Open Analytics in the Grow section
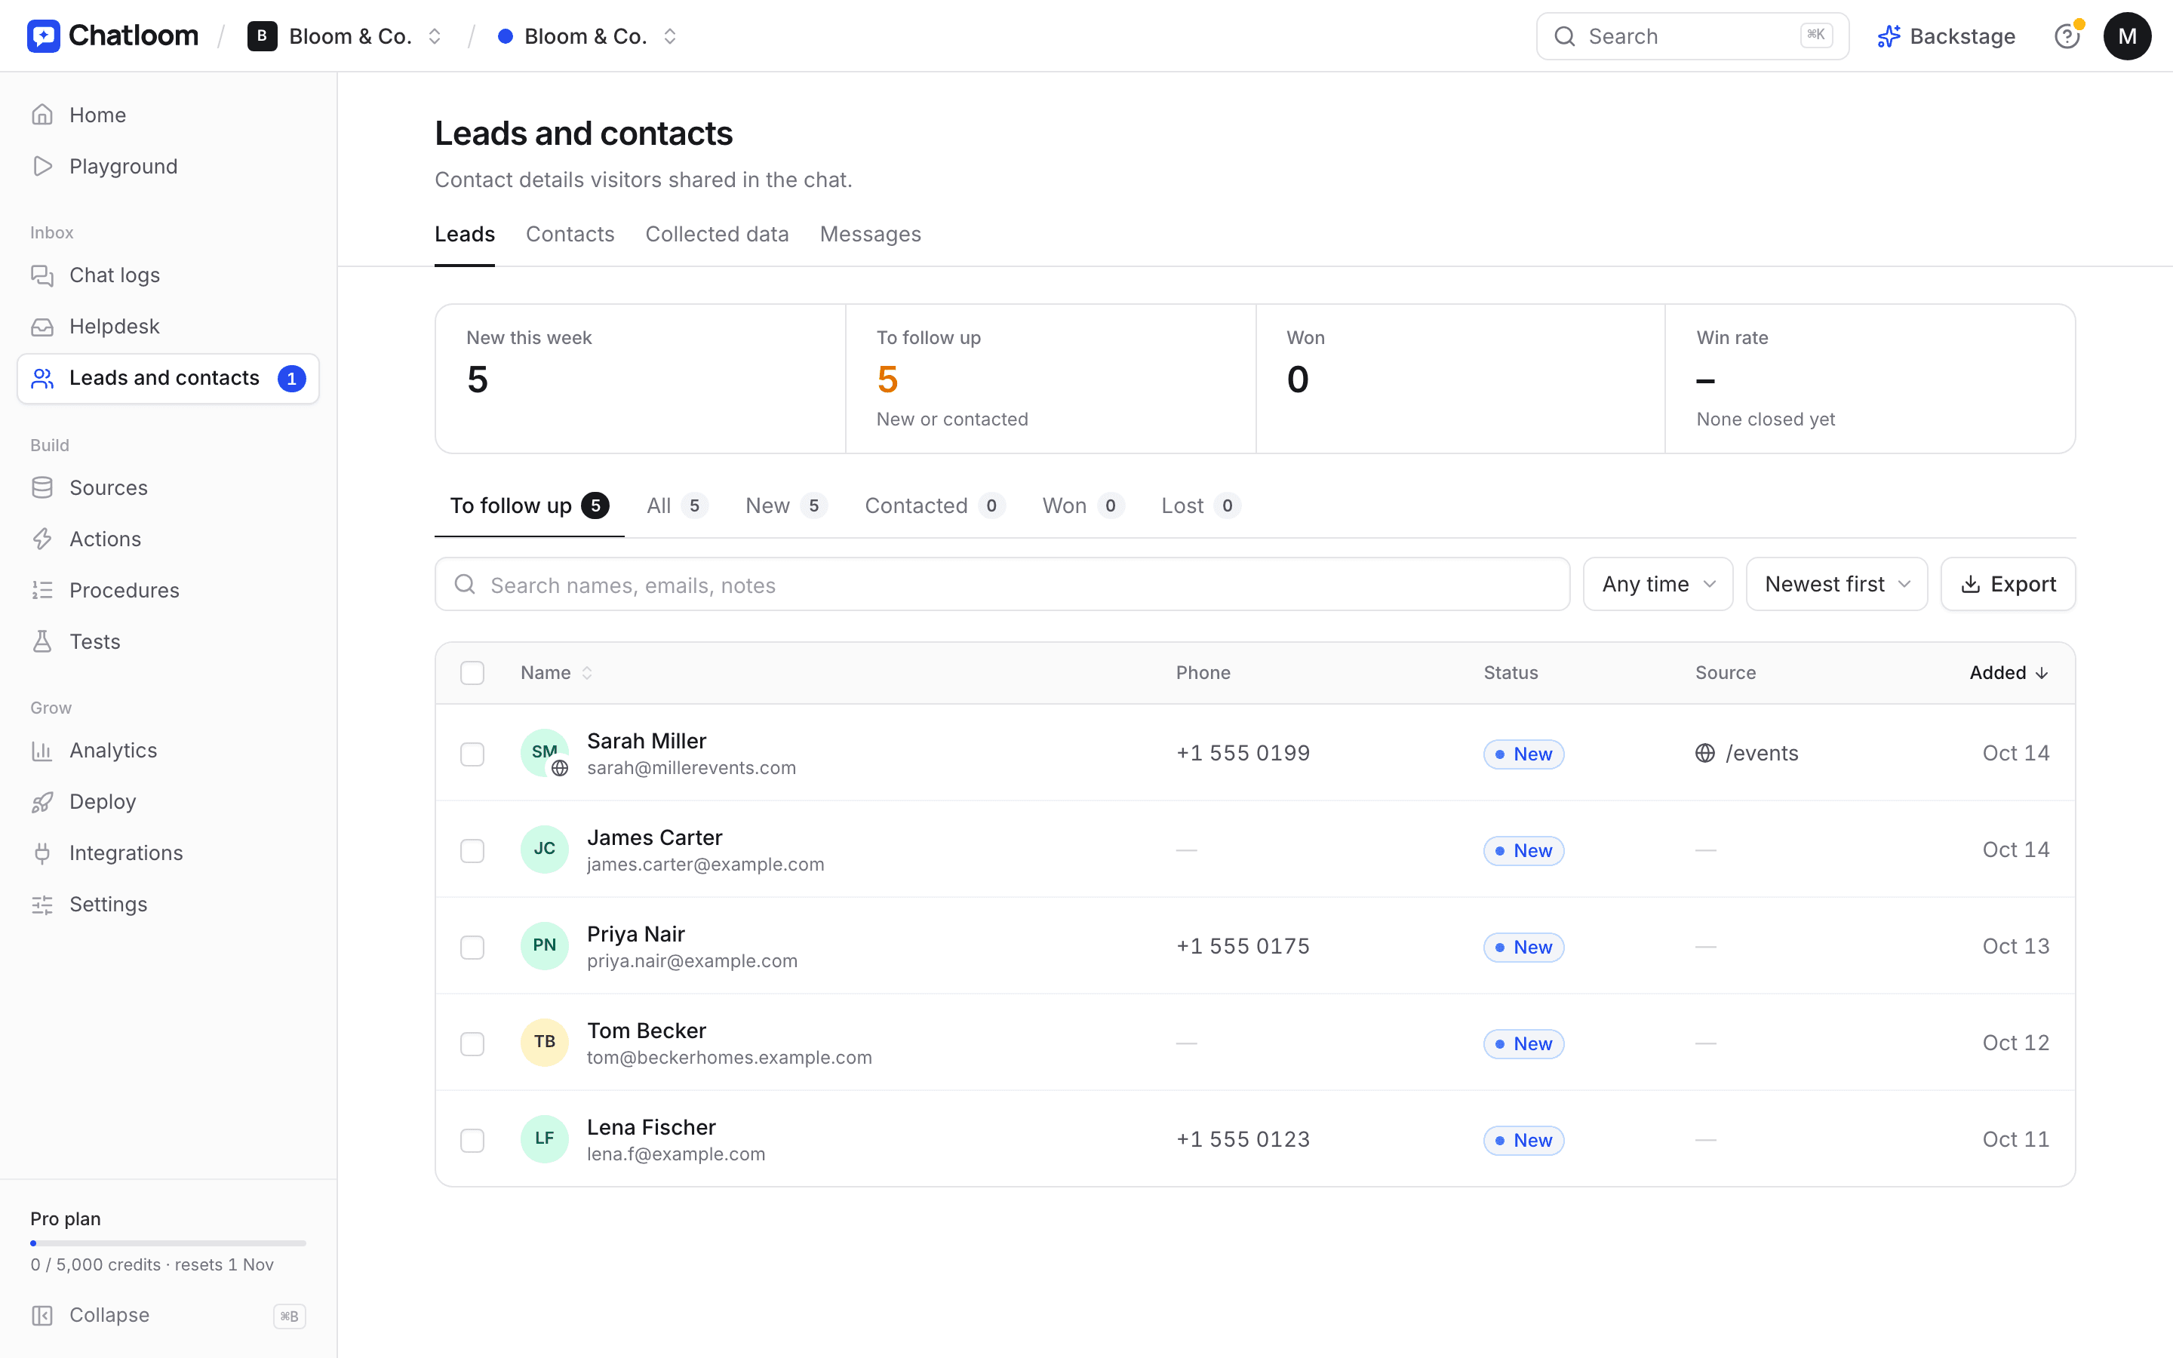 pyautogui.click(x=168, y=750)
